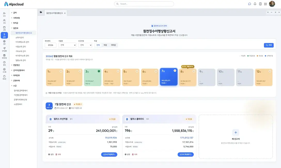Close the 원천징수이행상황신고 tab

(65, 13)
